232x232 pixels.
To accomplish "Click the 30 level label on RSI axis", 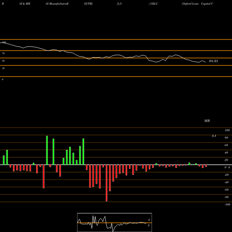I will click(x=3, y=68).
